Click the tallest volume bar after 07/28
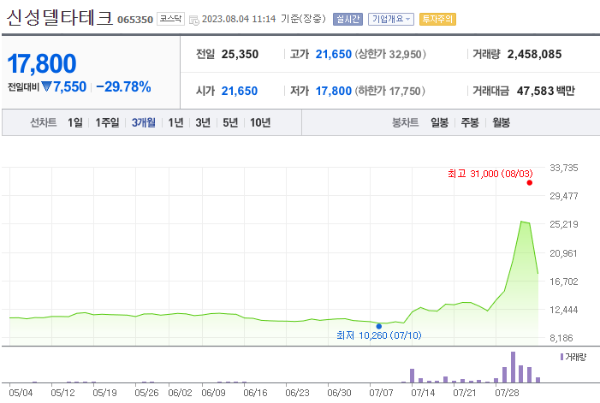This screenshot has width=600, height=403. pyautogui.click(x=514, y=367)
